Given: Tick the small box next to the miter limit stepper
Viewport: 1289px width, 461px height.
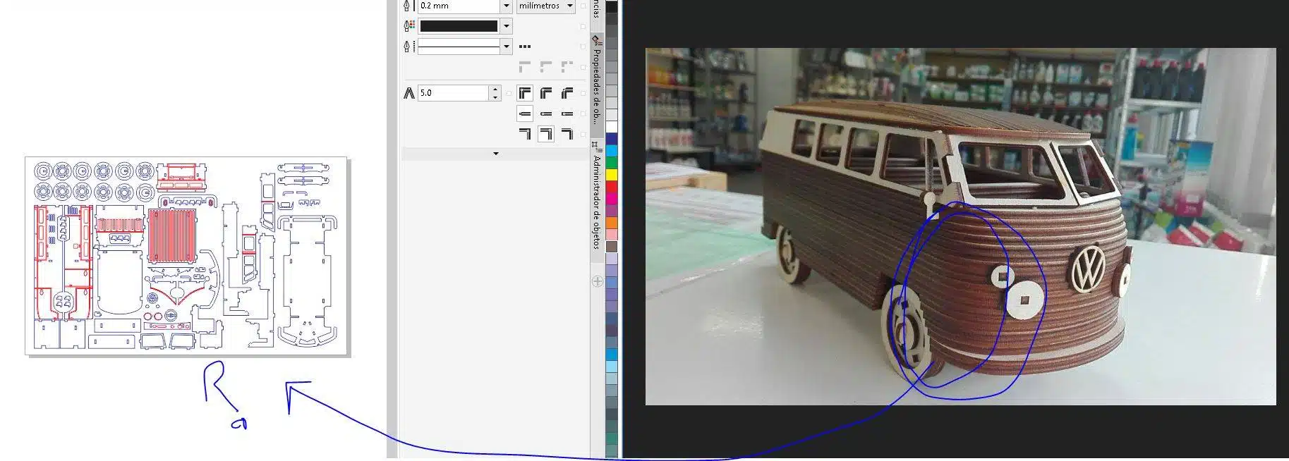Looking at the screenshot, I should tap(509, 93).
